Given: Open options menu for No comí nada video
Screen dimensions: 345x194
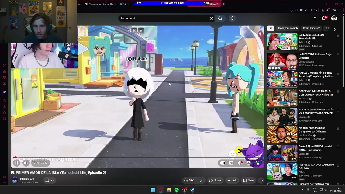Looking at the screenshot, I should [x=338, y=129].
